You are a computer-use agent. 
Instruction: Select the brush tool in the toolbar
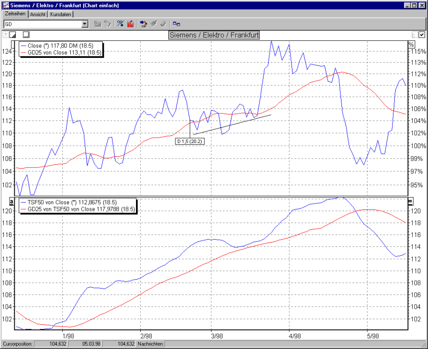coord(154,23)
